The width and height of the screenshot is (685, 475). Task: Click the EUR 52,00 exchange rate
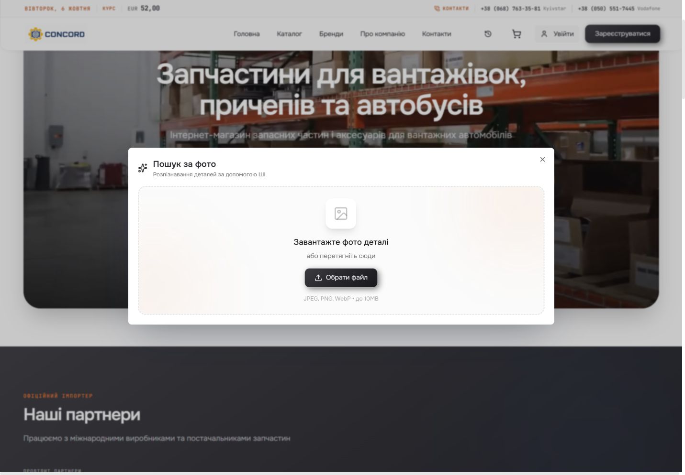tap(144, 9)
